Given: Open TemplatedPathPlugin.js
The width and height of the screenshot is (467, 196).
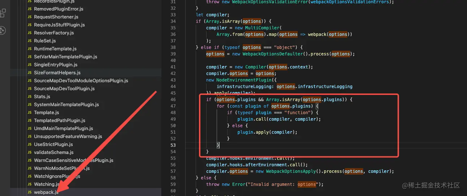Looking at the screenshot, I should coord(60,121).
